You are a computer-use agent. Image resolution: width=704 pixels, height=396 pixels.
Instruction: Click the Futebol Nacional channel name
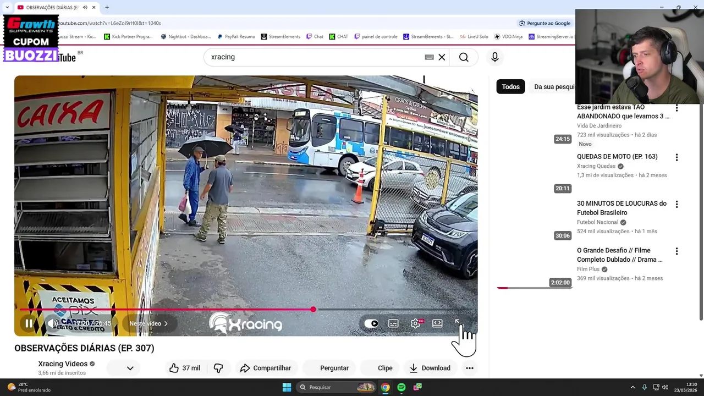(597, 222)
